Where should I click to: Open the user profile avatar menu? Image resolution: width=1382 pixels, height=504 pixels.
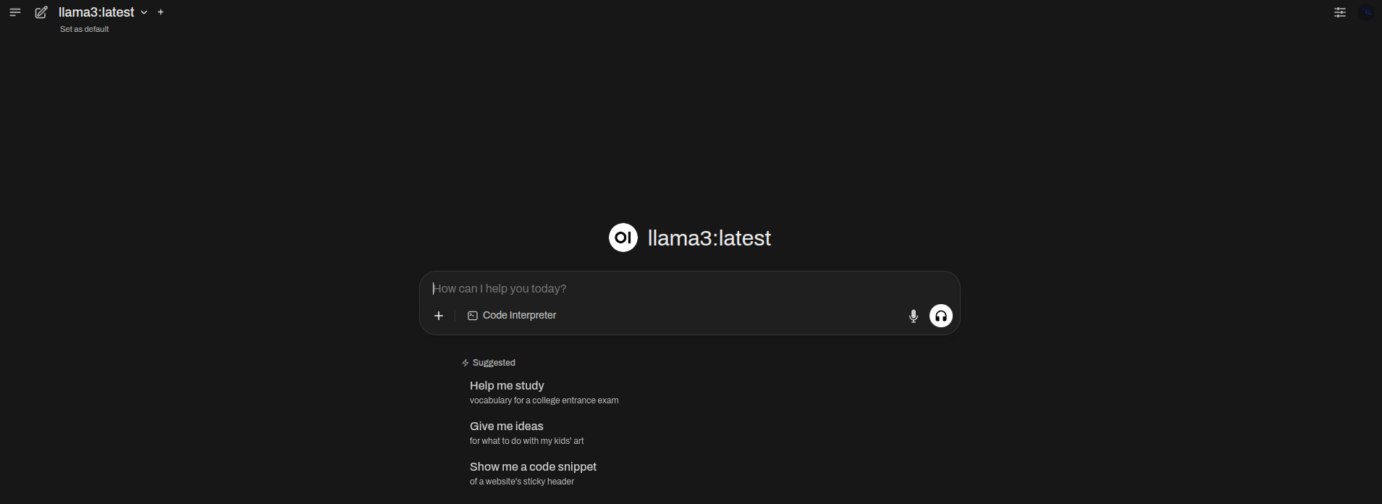(1367, 12)
